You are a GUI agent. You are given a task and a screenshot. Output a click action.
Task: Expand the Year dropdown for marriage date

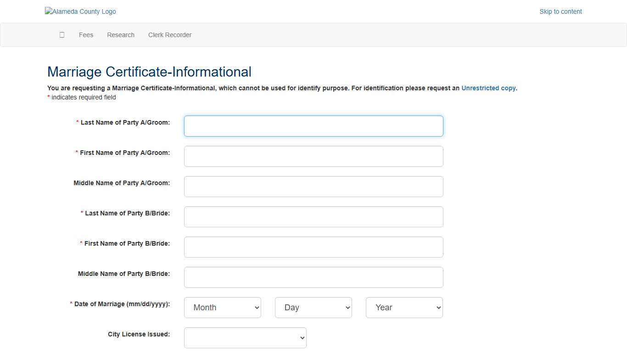coord(404,308)
